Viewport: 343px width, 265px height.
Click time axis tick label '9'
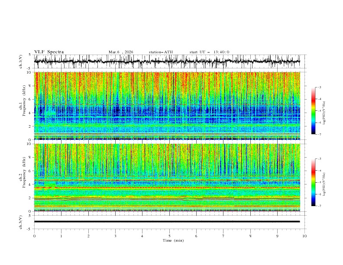pyautogui.click(x=277, y=236)
